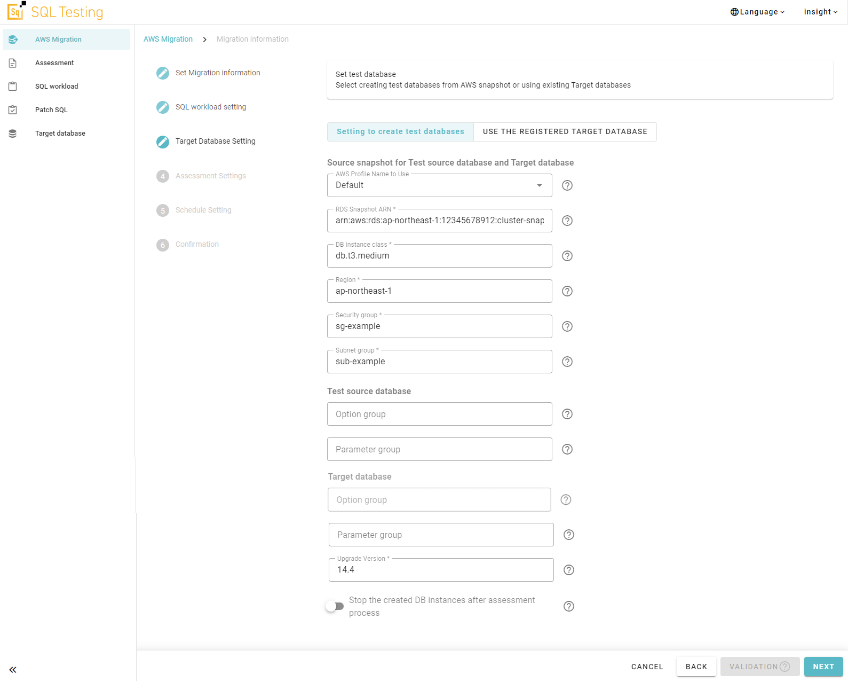Click the Schedule Setting step 5
Screen dimensions: 848x681
point(194,210)
